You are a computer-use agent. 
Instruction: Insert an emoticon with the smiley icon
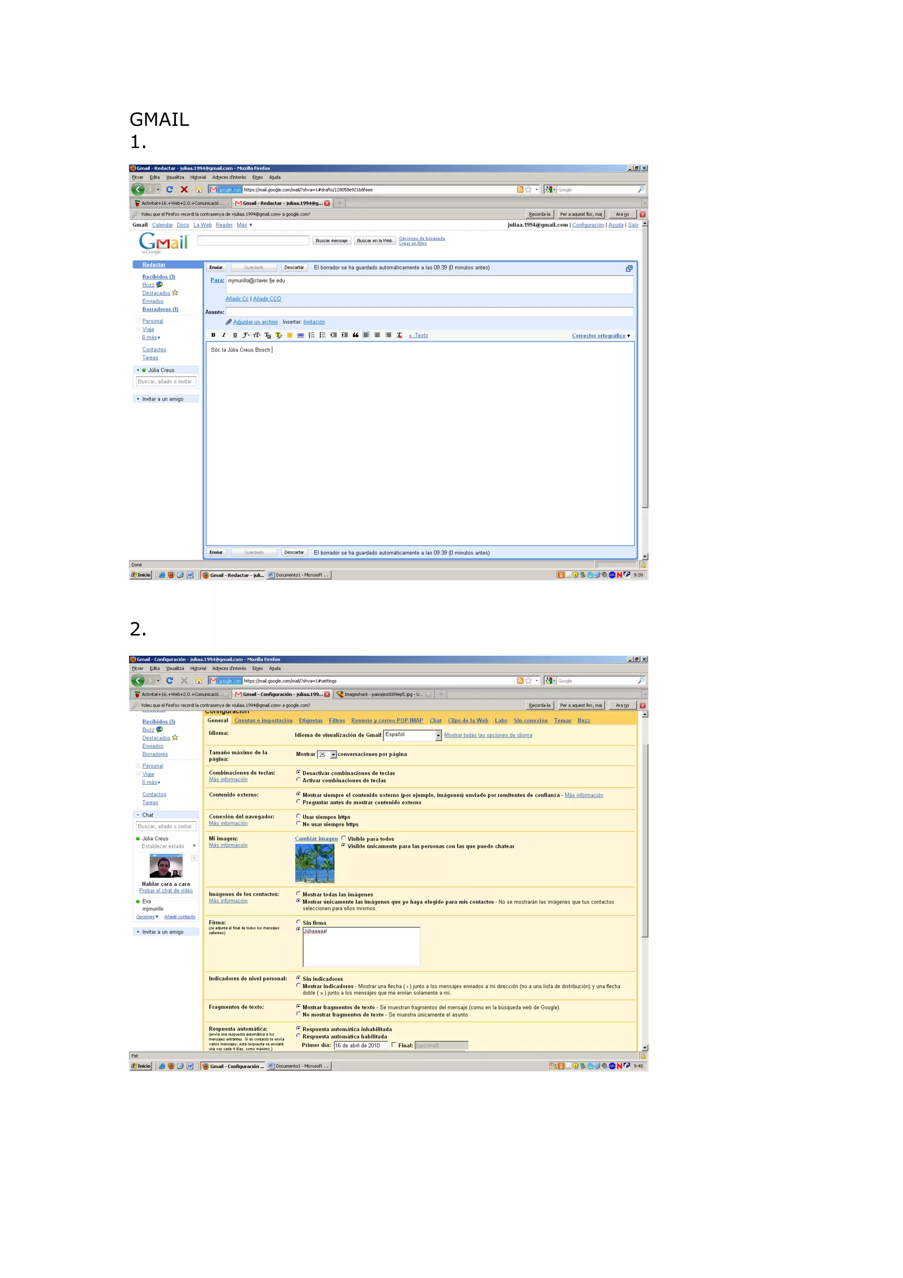tap(289, 335)
